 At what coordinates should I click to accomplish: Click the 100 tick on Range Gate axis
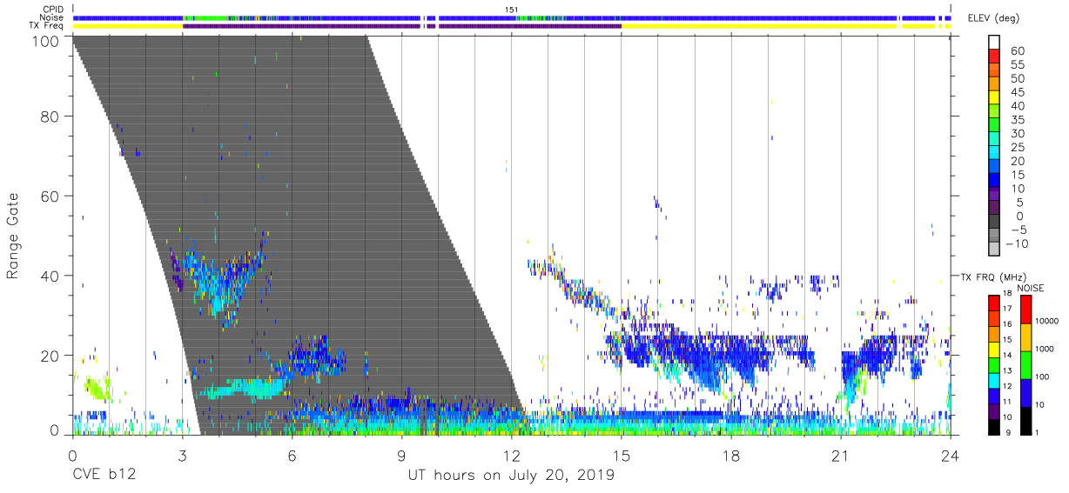45,40
